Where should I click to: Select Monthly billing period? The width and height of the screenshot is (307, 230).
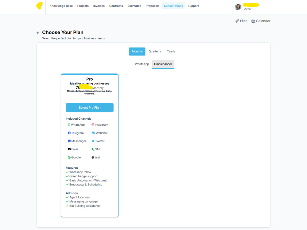pyautogui.click(x=137, y=52)
